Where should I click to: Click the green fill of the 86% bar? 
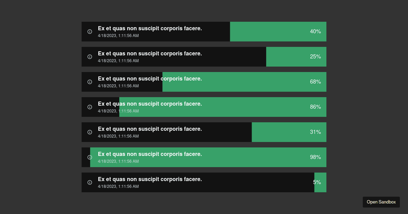(238, 107)
